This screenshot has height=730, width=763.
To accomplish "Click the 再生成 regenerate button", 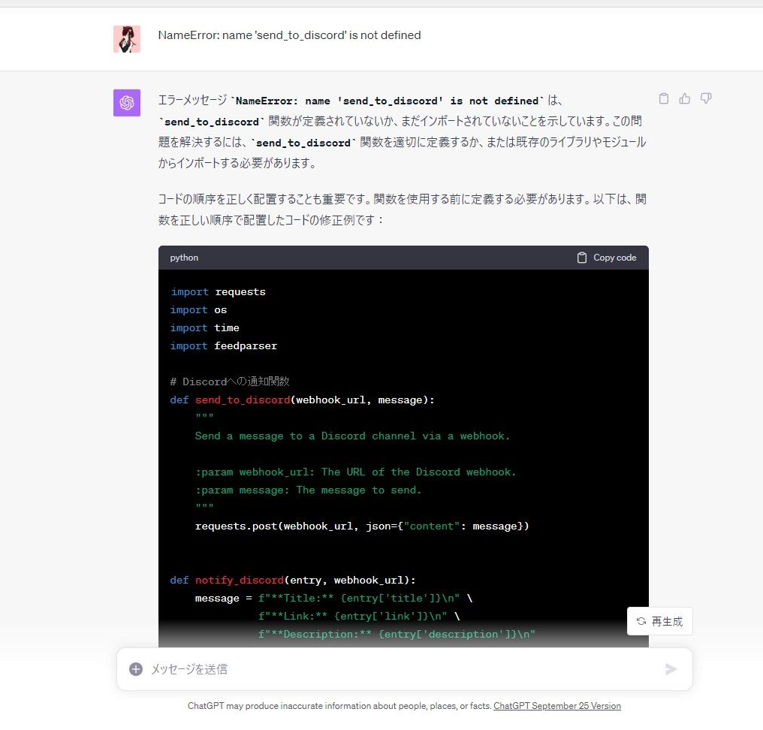I will pyautogui.click(x=660, y=621).
